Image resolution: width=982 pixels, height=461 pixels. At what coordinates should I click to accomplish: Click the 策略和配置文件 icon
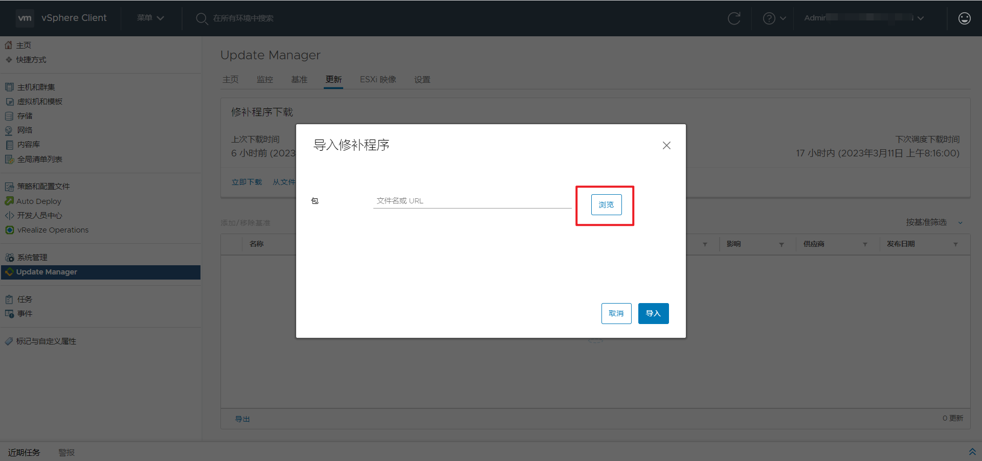click(9, 187)
